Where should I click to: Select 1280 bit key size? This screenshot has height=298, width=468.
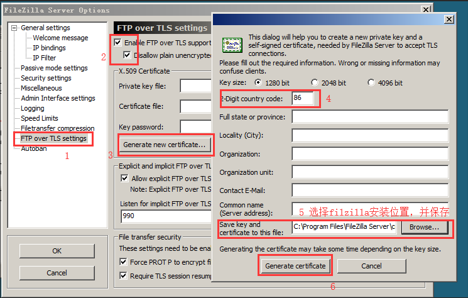[x=258, y=82]
